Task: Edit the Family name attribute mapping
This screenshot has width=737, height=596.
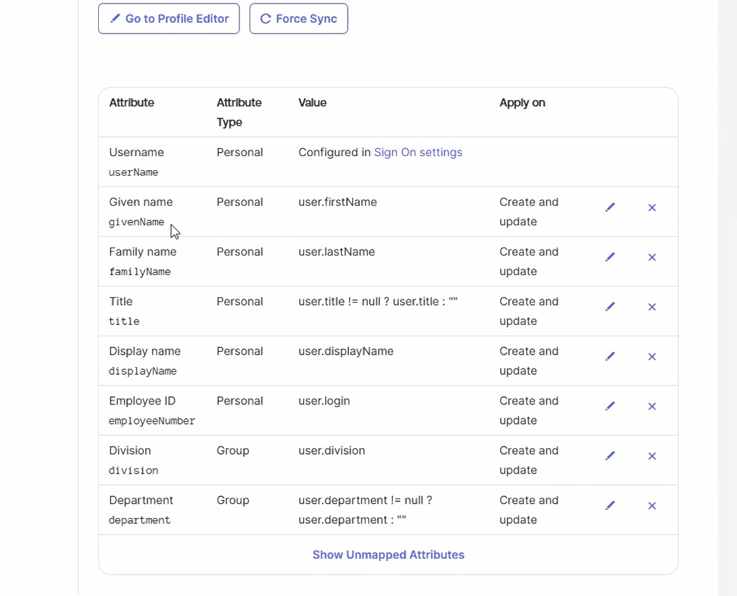Action: point(610,257)
